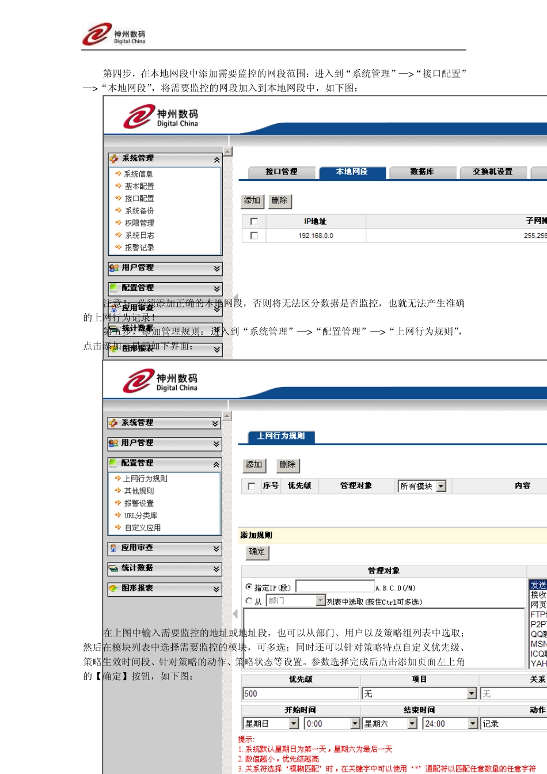Select the 指定IP(段) radio button
The image size is (547, 774).
click(249, 587)
